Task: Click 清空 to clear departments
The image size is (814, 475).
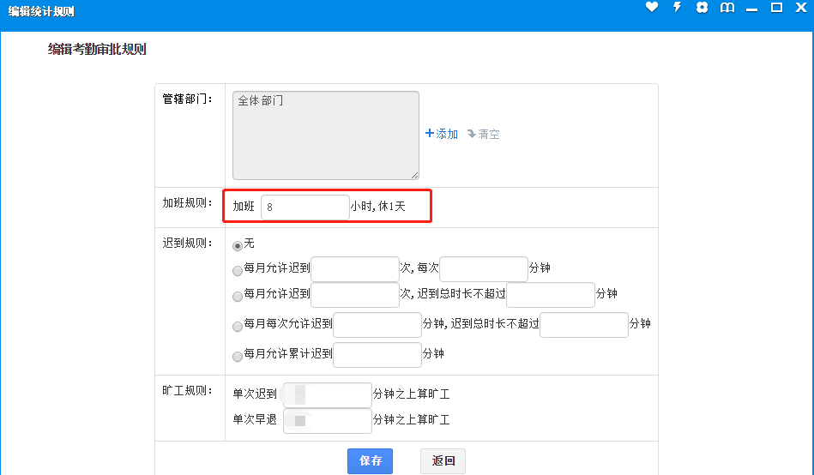Action: (484, 135)
